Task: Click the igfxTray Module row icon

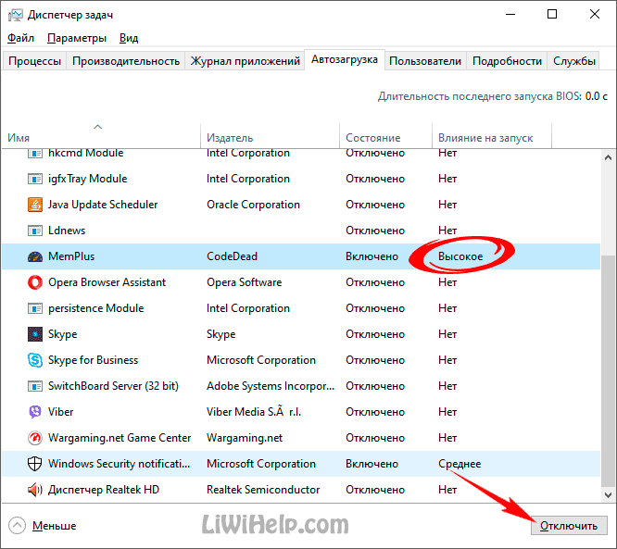Action: [x=35, y=179]
